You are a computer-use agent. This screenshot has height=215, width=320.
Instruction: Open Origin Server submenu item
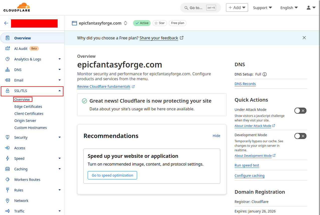click(25, 121)
